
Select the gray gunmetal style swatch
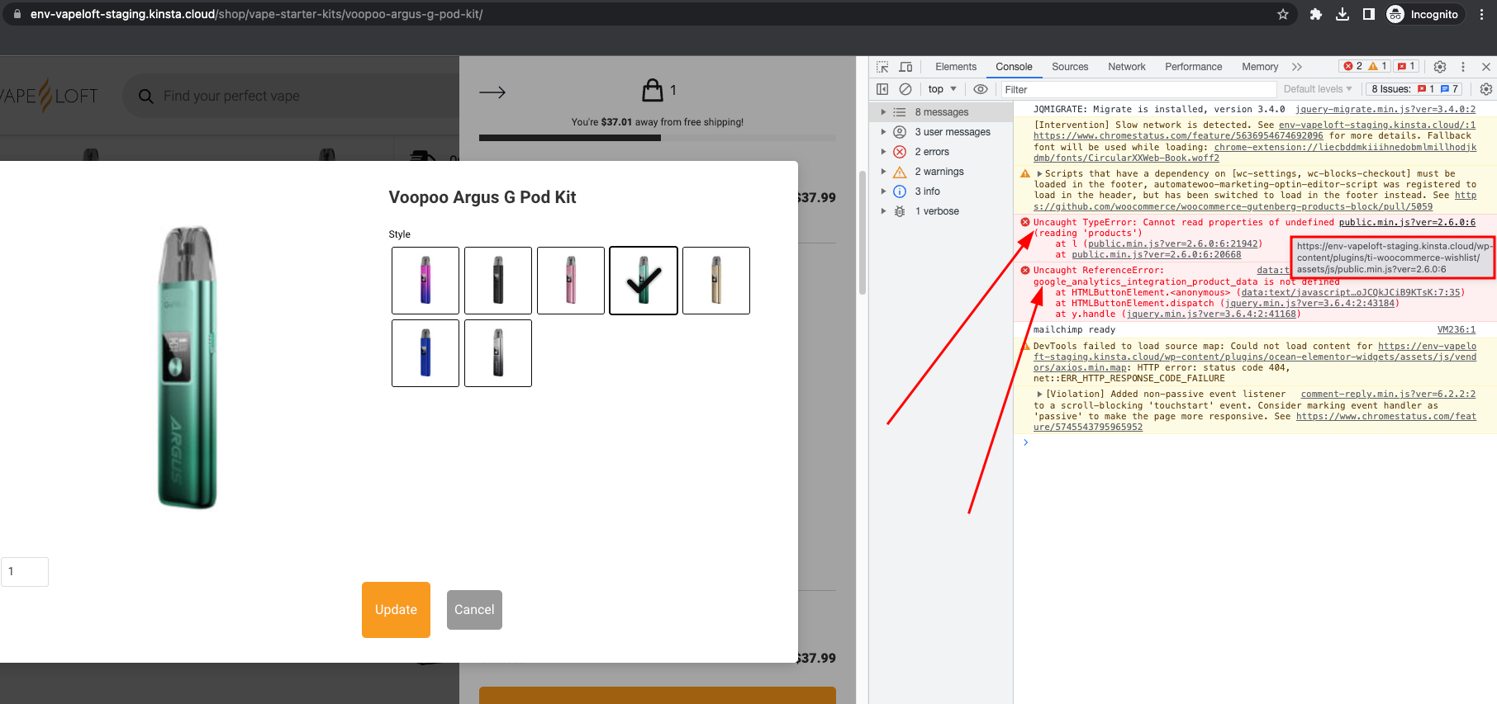498,353
